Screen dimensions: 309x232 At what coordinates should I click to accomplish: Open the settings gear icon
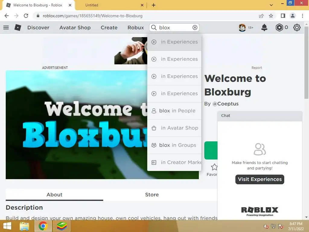tap(297, 27)
